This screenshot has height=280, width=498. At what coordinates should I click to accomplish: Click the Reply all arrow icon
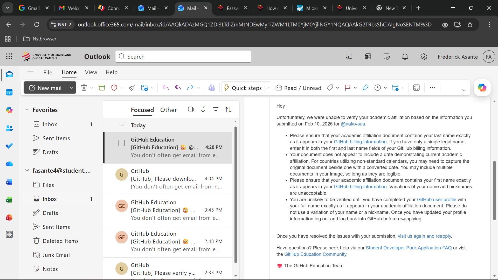tap(178, 88)
